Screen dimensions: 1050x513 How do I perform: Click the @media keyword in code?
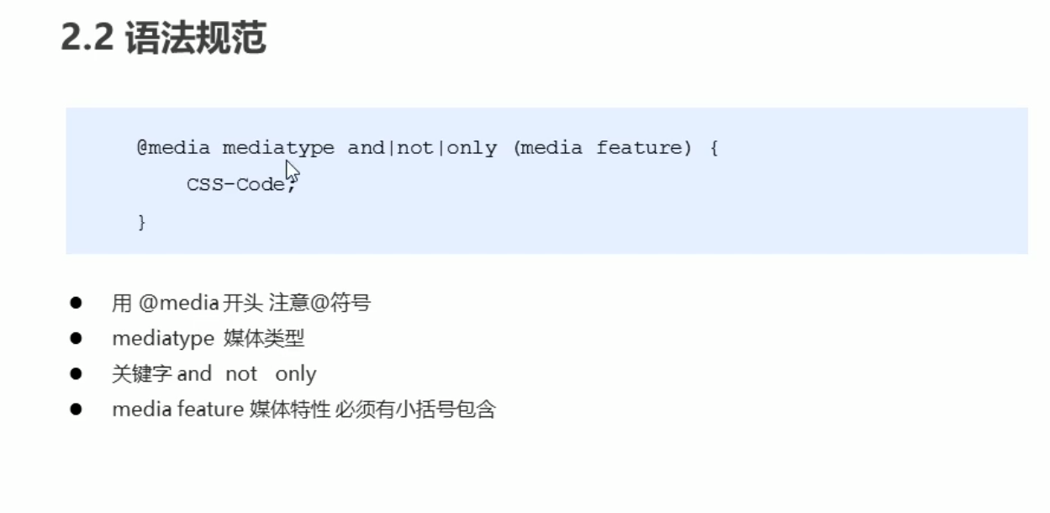(173, 148)
